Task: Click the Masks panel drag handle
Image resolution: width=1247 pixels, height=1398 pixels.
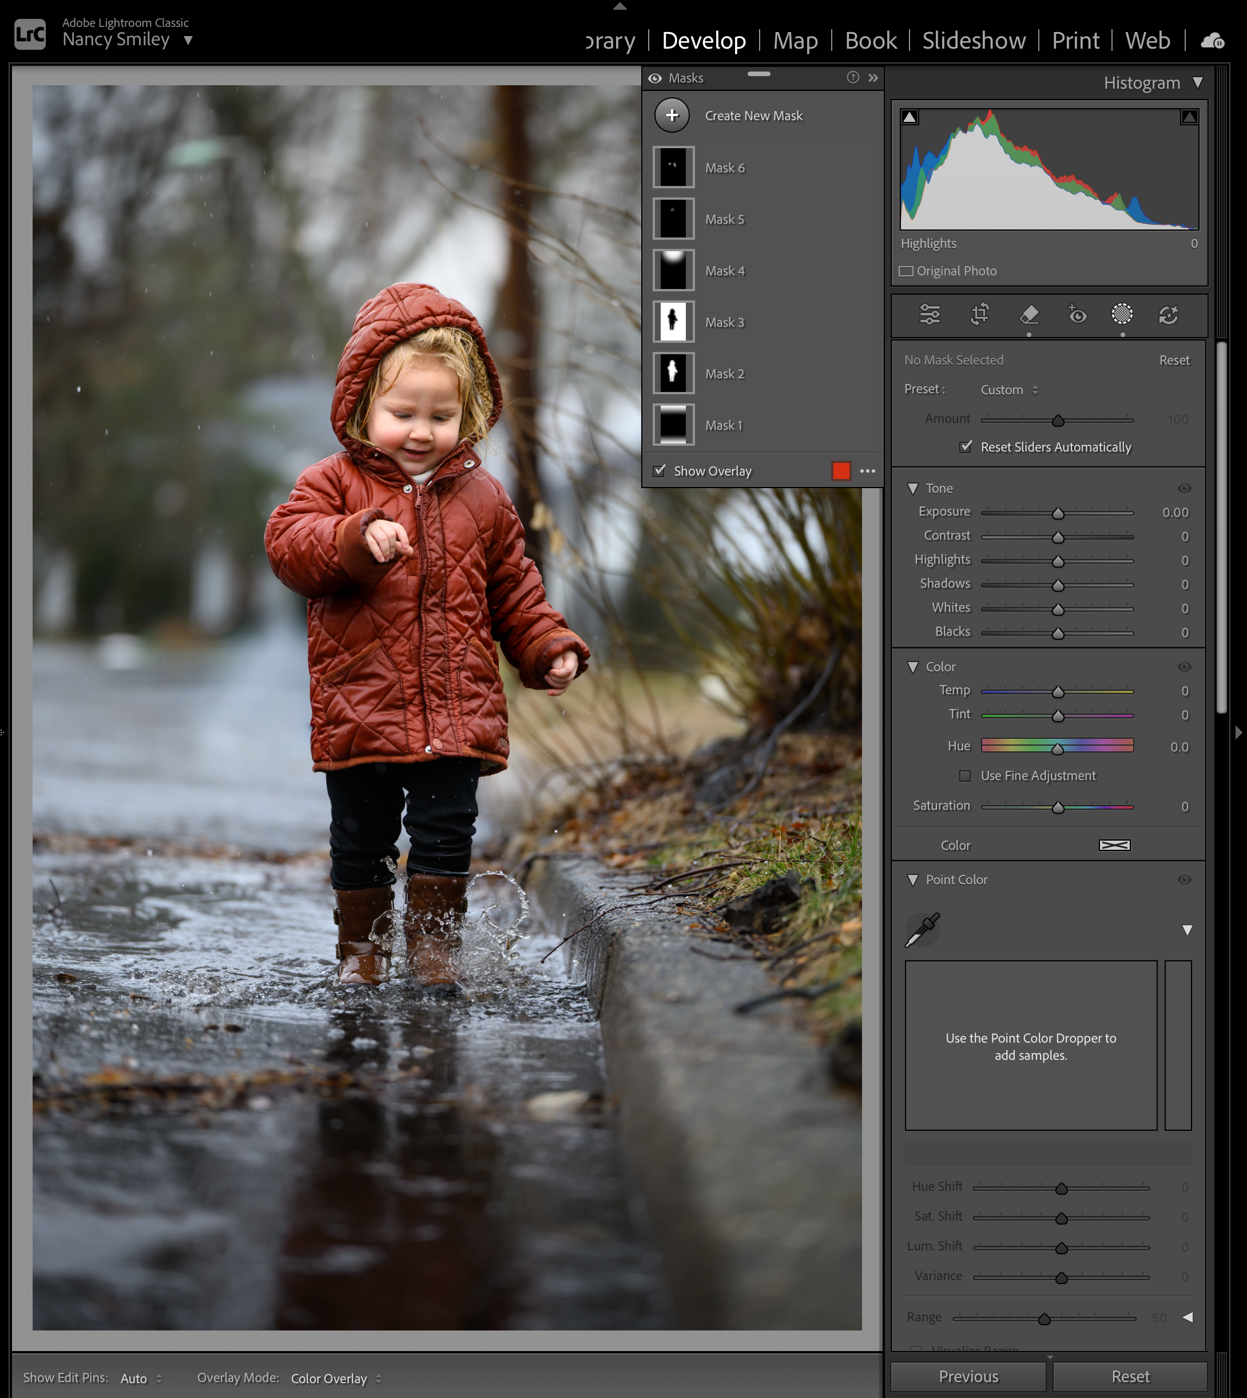Action: (x=758, y=73)
